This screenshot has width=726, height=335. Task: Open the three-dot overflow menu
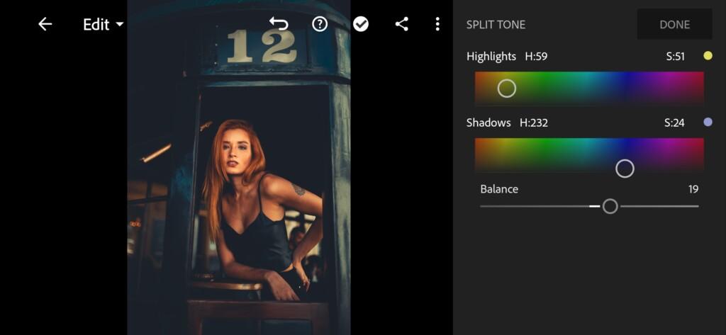click(x=437, y=24)
